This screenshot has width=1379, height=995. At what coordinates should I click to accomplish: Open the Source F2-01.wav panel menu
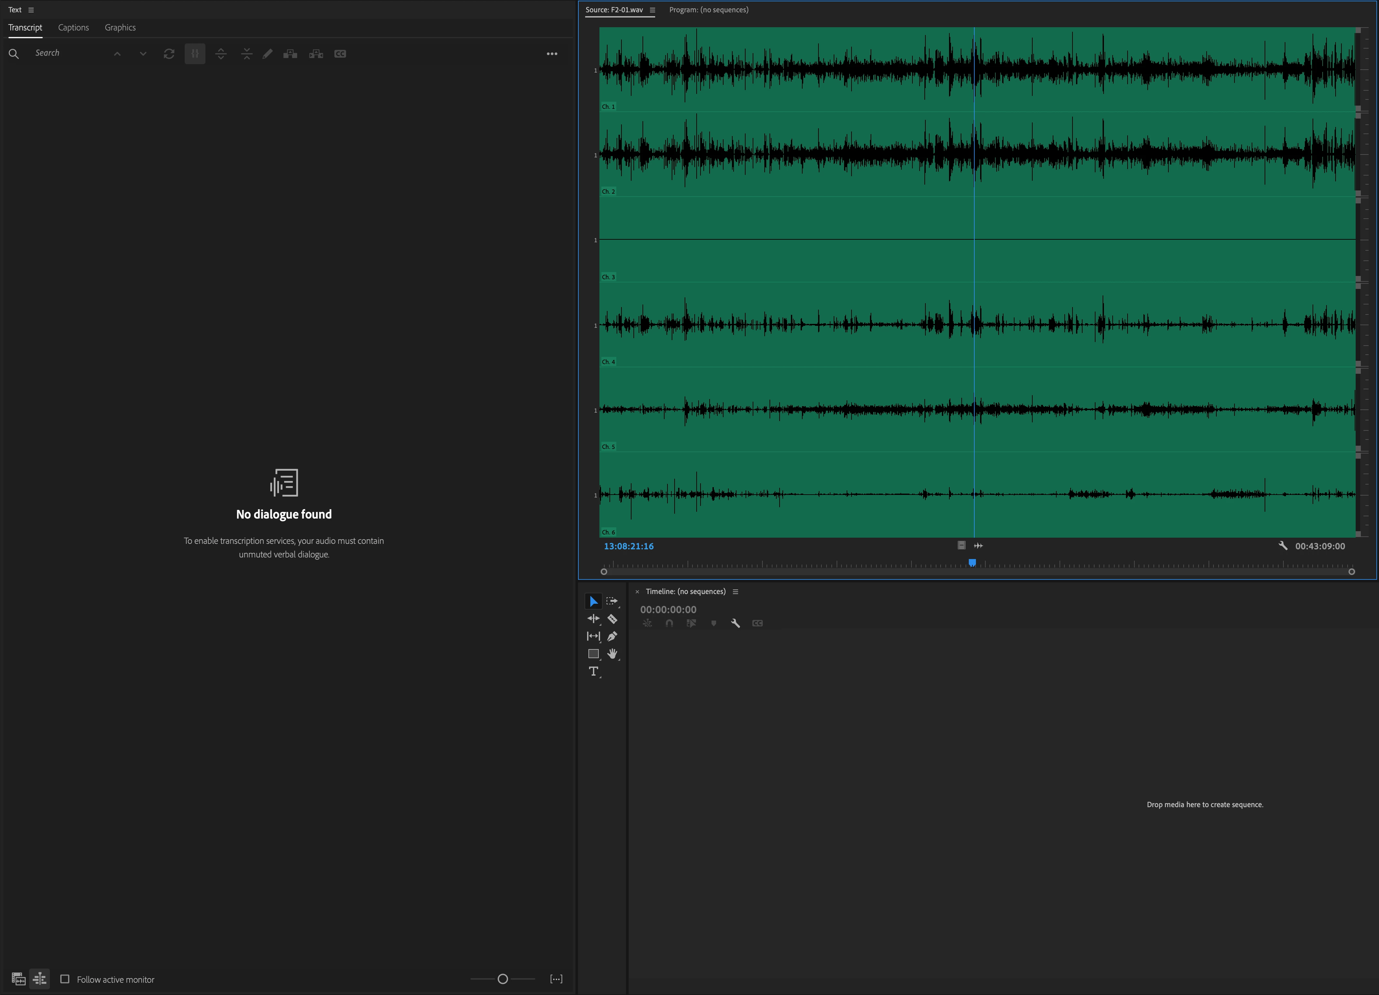[653, 10]
